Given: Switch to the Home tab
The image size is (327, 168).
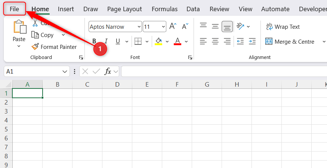Looking at the screenshot, I should (40, 9).
